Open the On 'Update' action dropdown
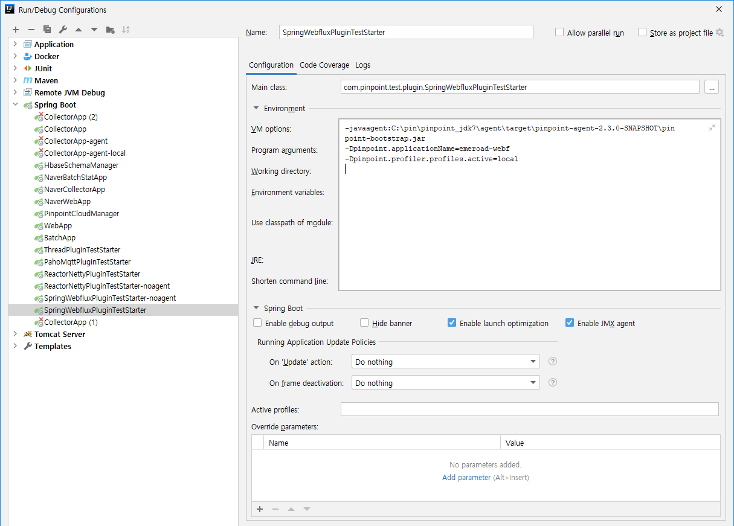734x526 pixels. [x=533, y=361]
